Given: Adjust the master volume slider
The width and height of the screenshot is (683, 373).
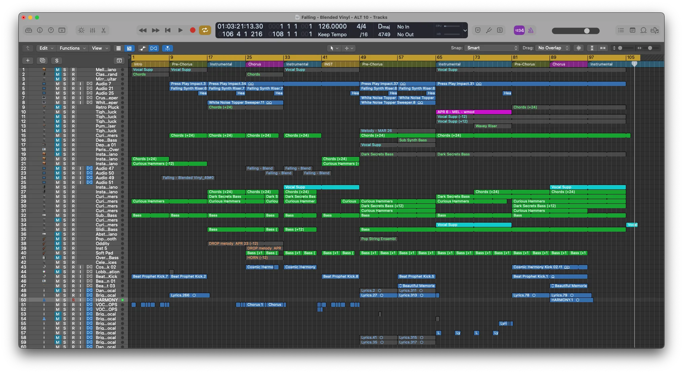Looking at the screenshot, I should (587, 31).
